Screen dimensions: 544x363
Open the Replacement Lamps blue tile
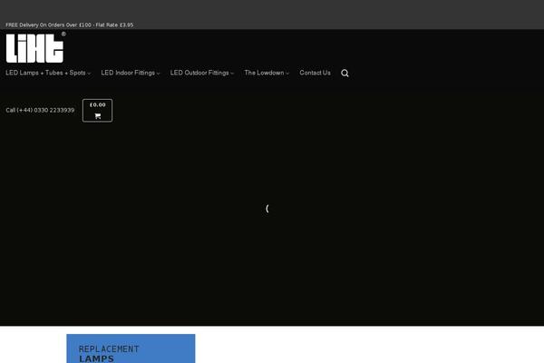click(131, 348)
